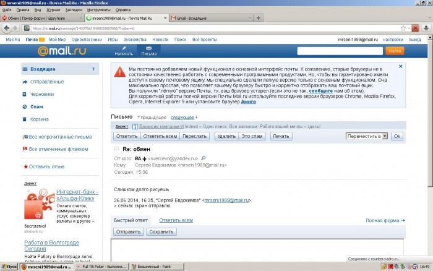
Task: Open Справка menu
Action: click(x=123, y=10)
